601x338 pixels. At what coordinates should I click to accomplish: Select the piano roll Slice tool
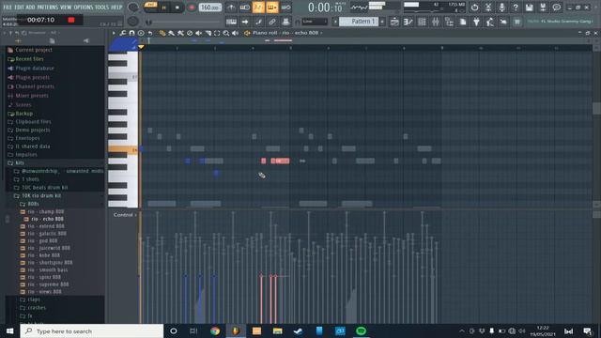(x=208, y=34)
